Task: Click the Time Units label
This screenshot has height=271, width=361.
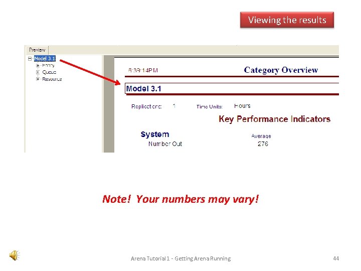Action: 209,106
